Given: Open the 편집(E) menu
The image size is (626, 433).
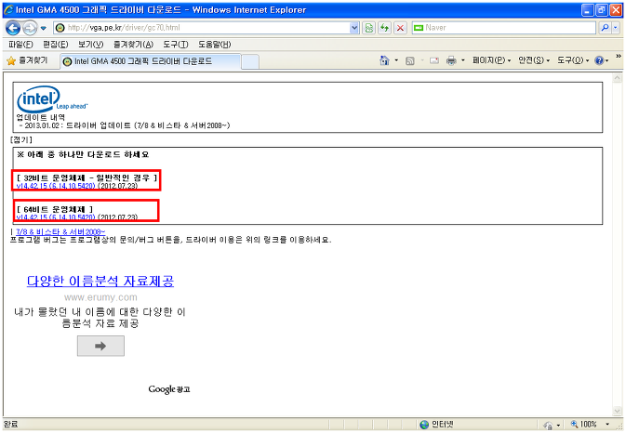Looking at the screenshot, I should (56, 45).
